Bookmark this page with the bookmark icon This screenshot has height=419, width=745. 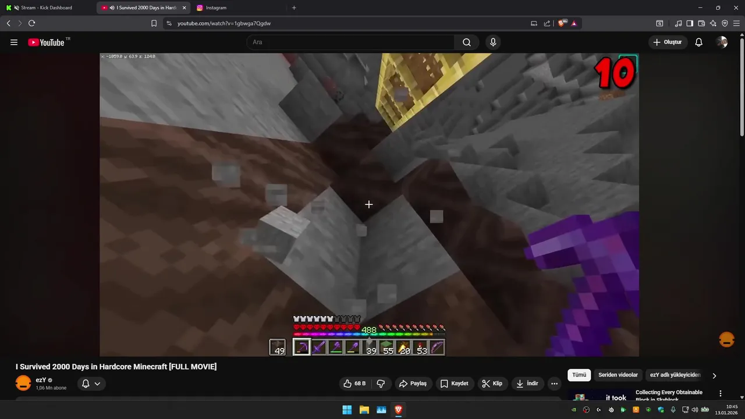[154, 23]
